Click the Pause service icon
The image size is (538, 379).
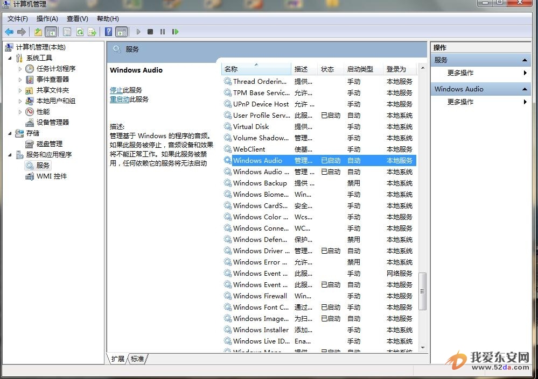(x=162, y=32)
